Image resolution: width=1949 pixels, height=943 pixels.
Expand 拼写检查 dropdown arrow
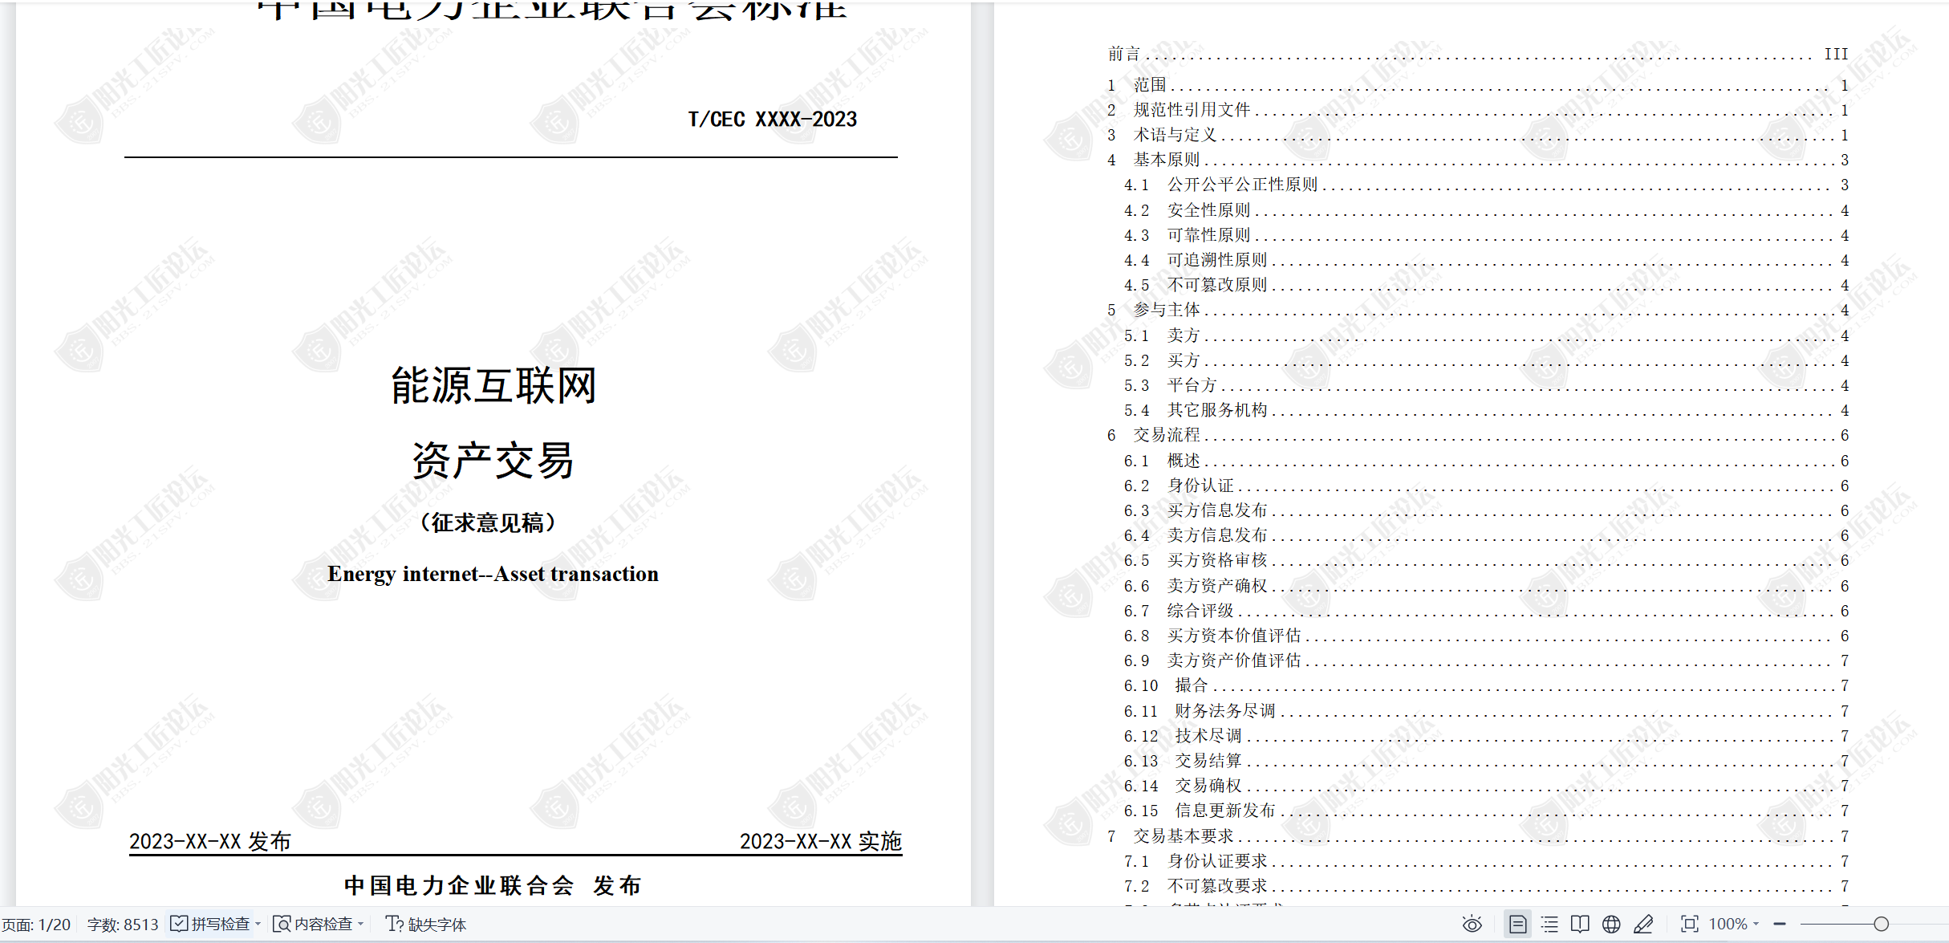point(258,925)
